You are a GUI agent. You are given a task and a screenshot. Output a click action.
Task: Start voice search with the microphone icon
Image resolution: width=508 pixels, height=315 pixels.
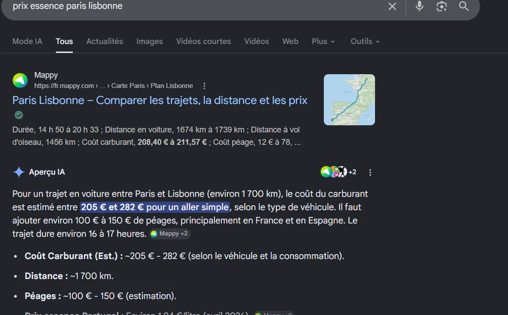(x=419, y=6)
